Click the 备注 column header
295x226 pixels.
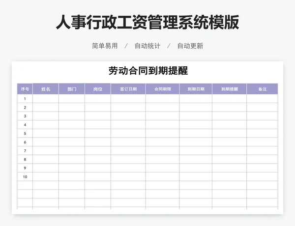262,89
